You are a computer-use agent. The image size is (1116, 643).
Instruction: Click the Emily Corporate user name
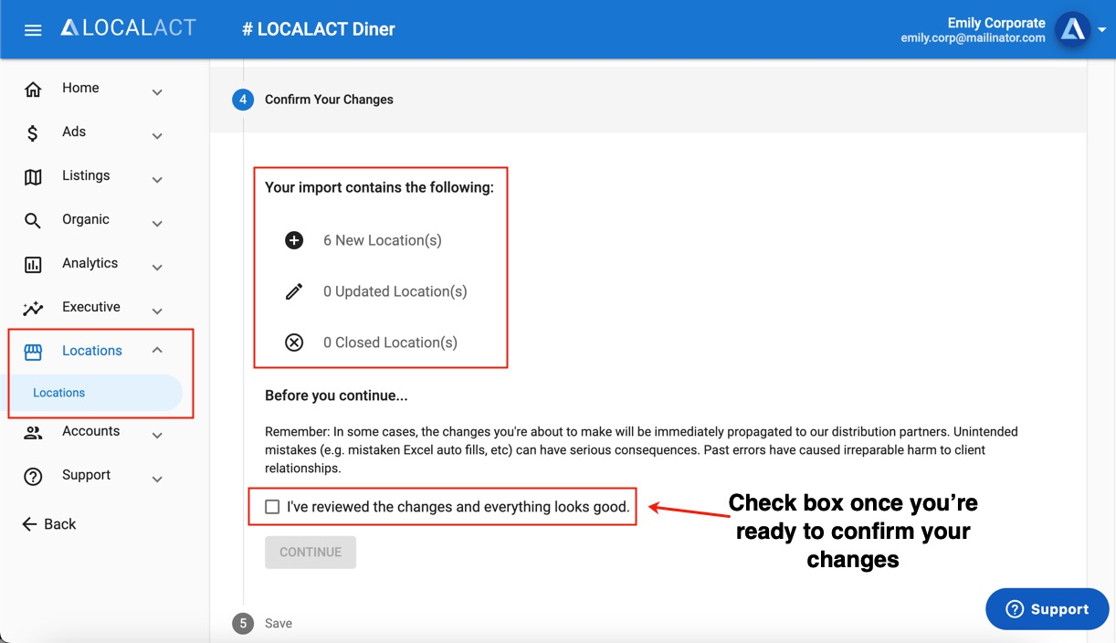pos(996,23)
